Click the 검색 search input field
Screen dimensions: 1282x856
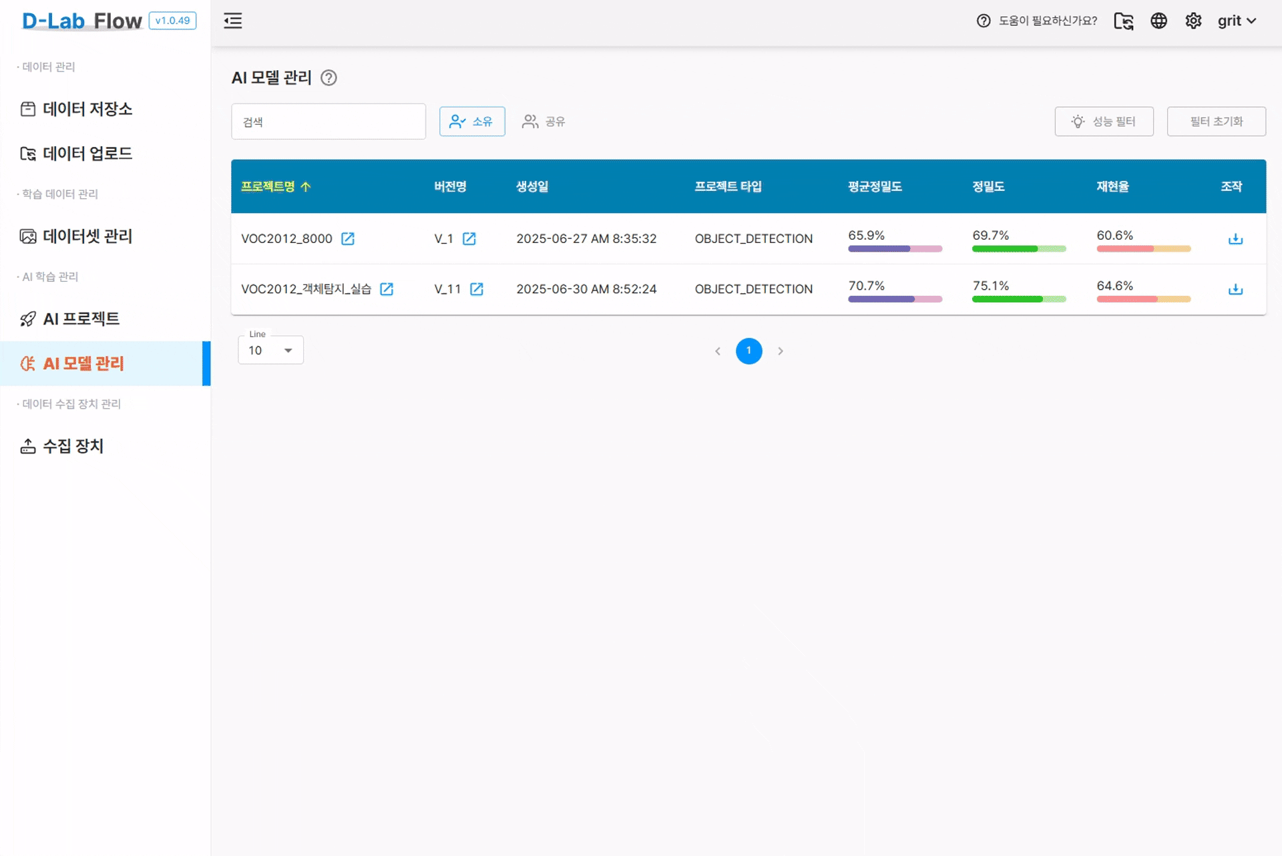point(329,122)
